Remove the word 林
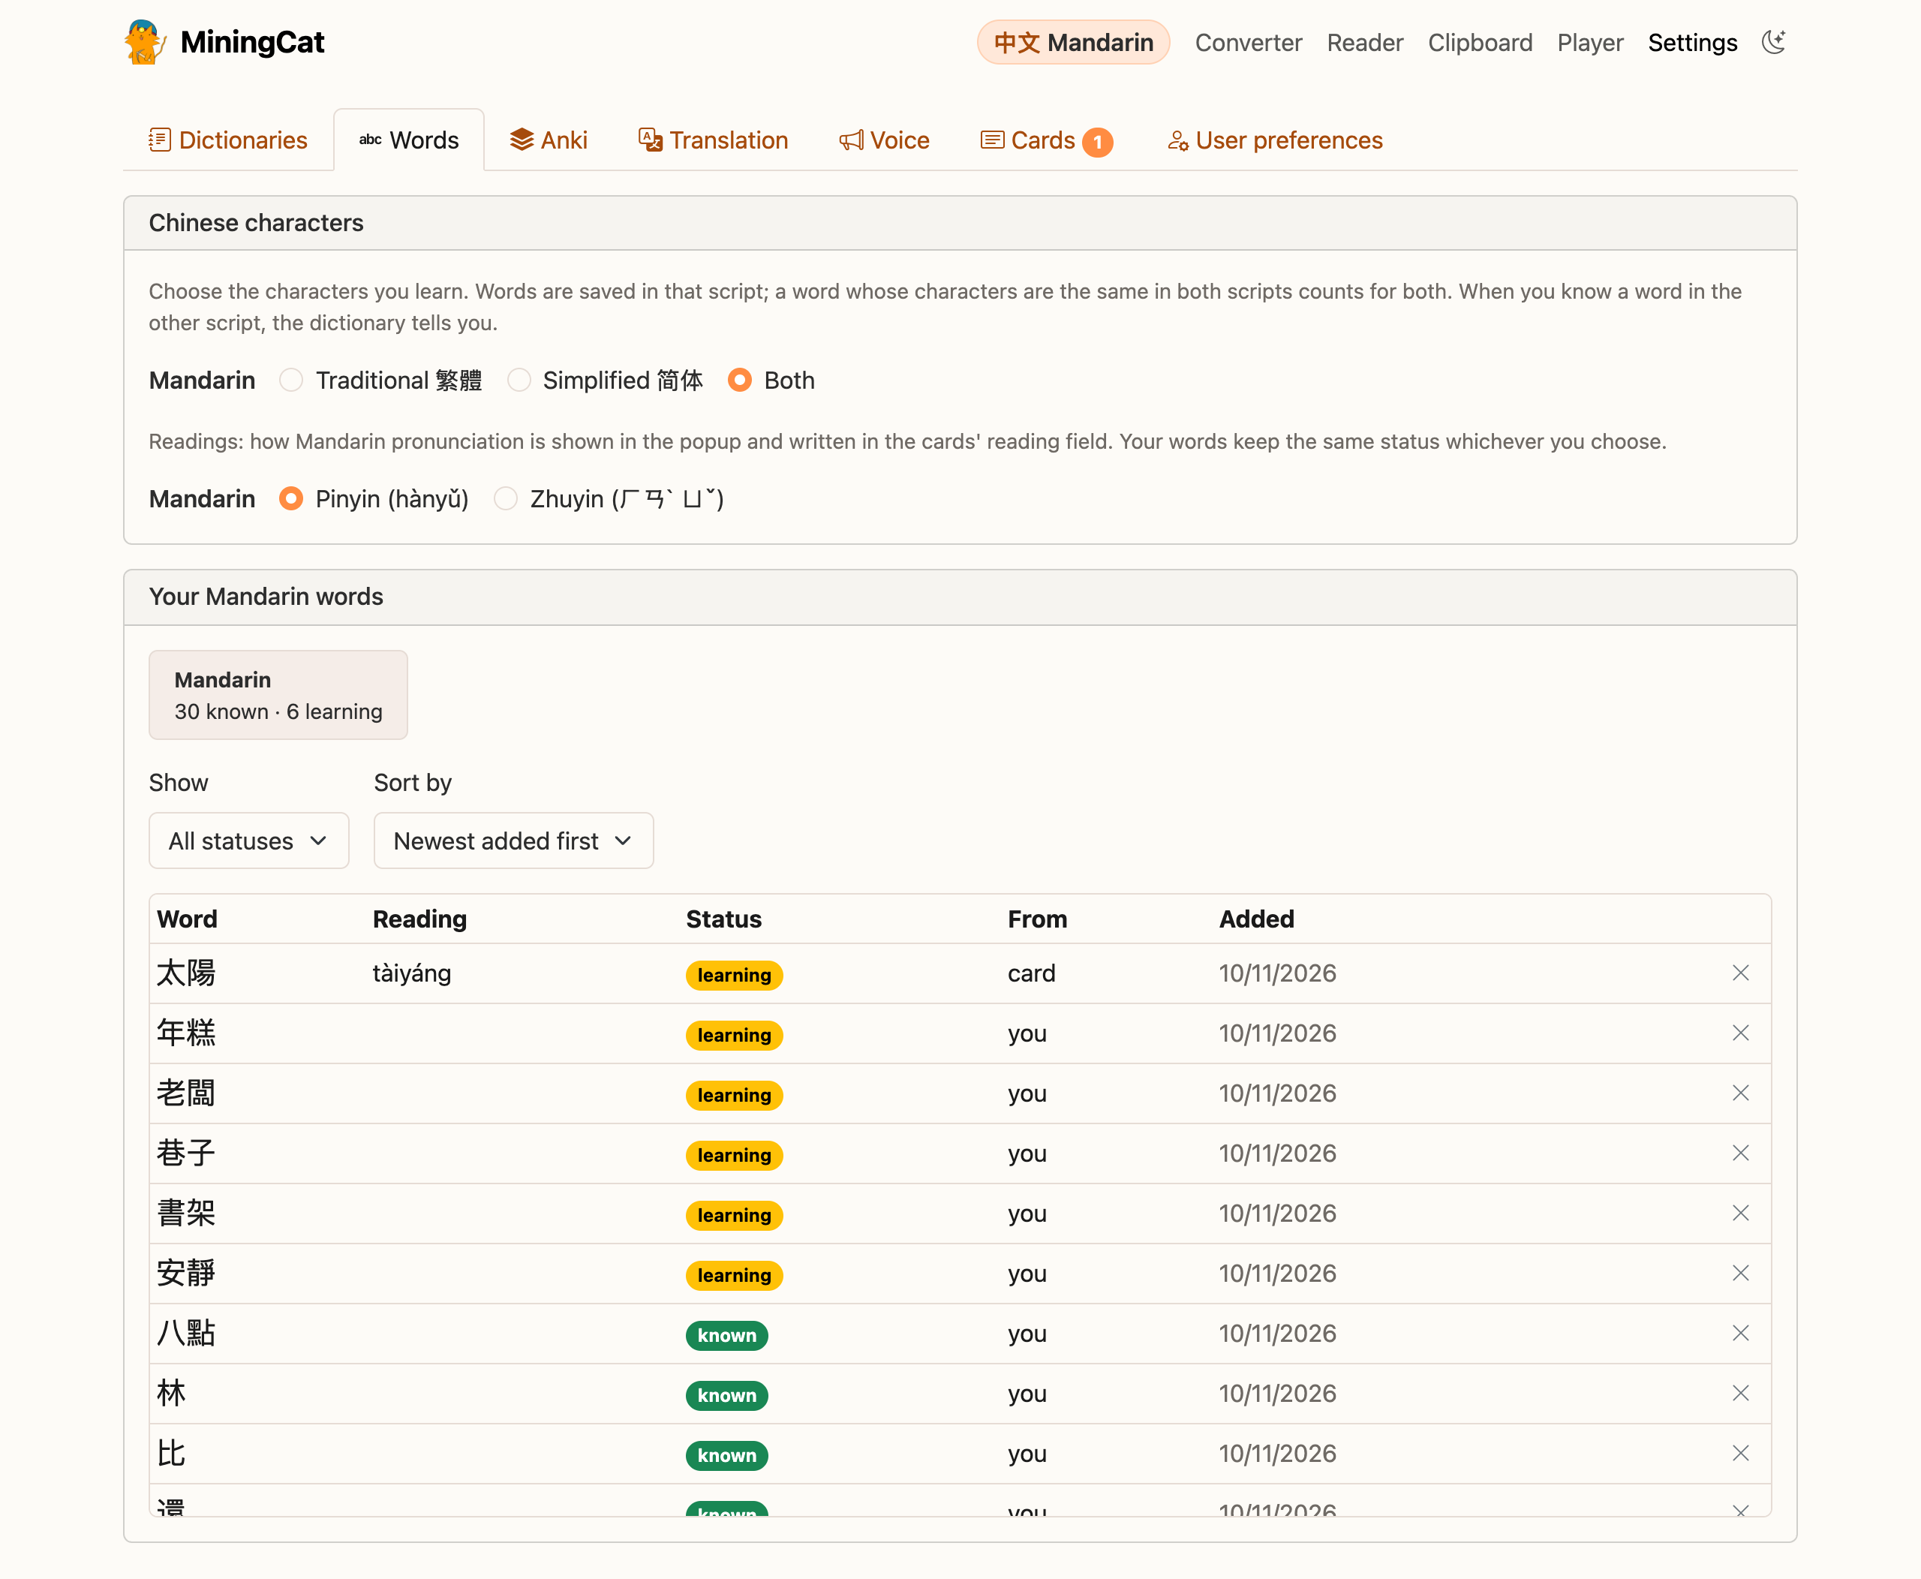This screenshot has width=1921, height=1579. 1740,1394
